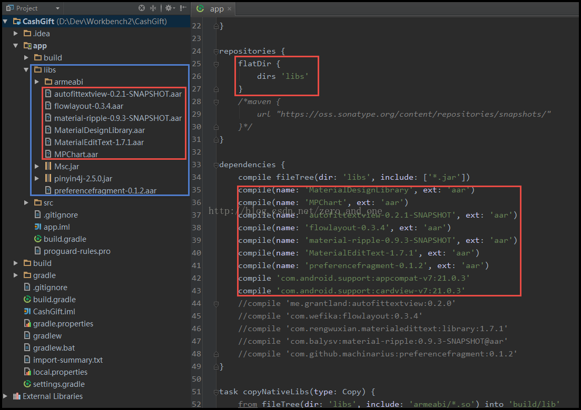Select preferencefragment-0.1.2.aar file
The height and width of the screenshot is (410, 581).
click(x=105, y=191)
